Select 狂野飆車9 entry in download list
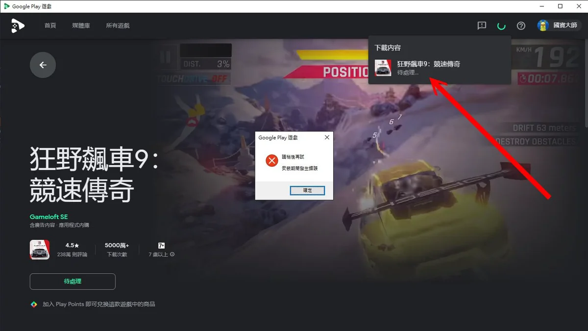588x331 pixels. [440, 68]
